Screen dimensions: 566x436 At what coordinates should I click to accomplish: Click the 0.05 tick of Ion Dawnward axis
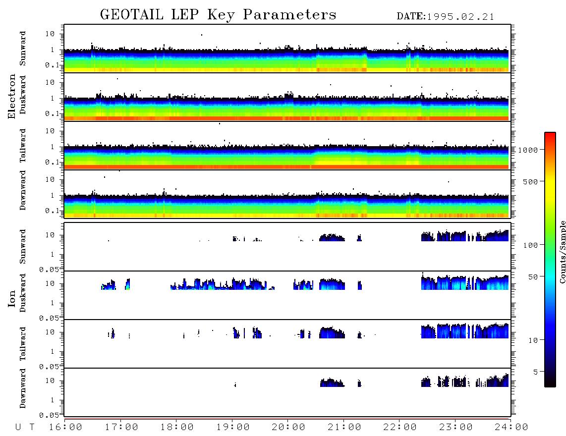pyautogui.click(x=49, y=415)
